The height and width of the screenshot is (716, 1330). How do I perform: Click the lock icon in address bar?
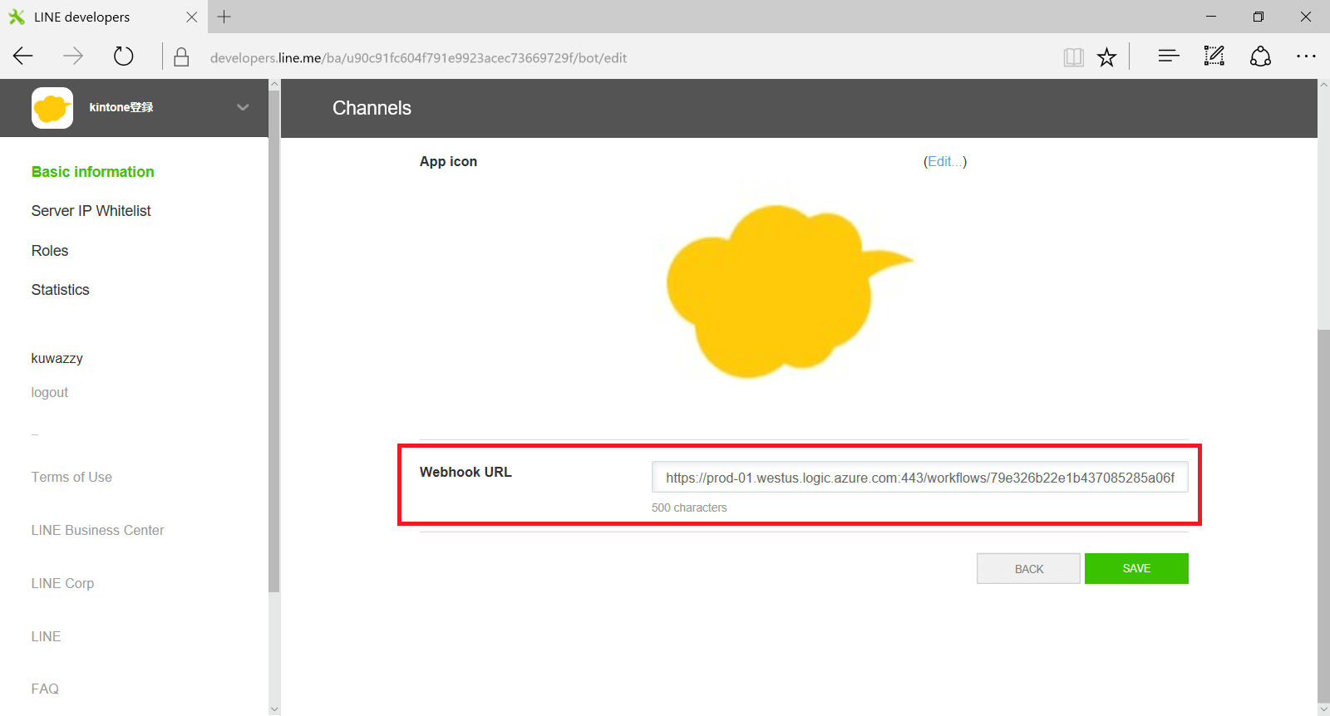point(181,57)
